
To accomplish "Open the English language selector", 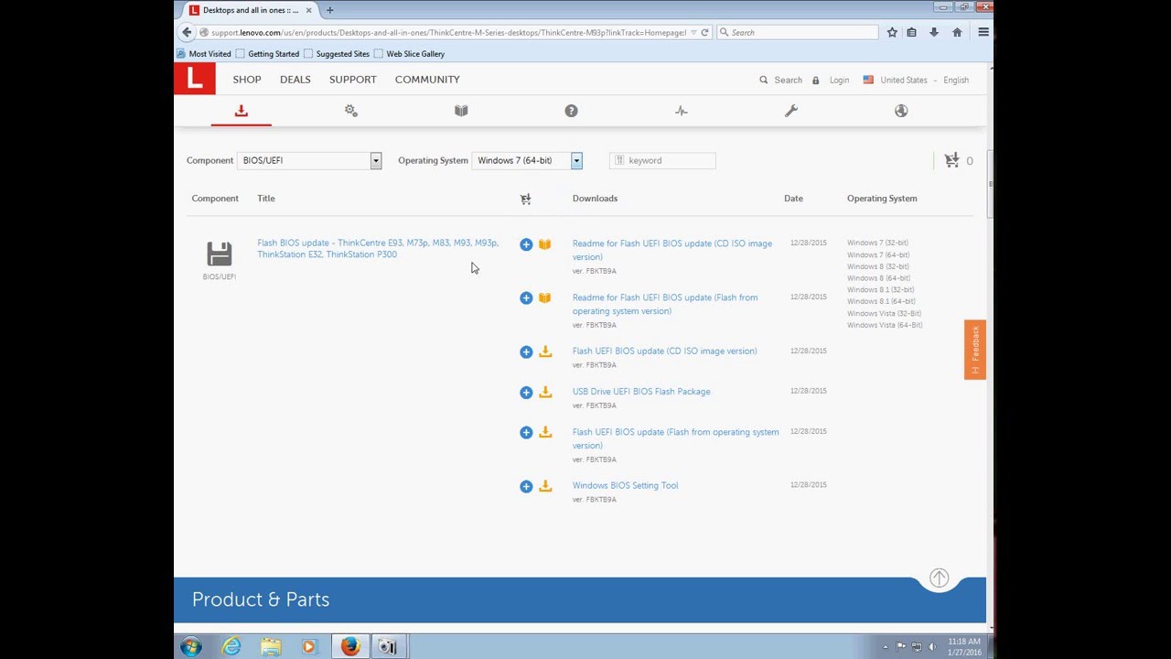I will pos(956,80).
